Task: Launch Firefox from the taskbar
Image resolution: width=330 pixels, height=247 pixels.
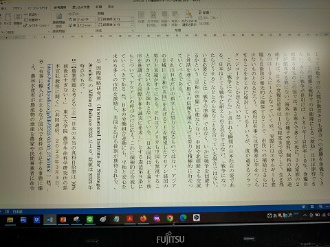Action: pyautogui.click(x=143, y=219)
